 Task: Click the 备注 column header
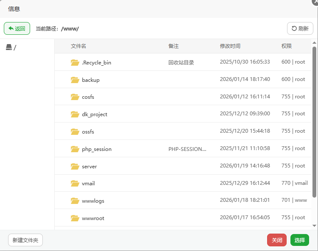coord(173,46)
